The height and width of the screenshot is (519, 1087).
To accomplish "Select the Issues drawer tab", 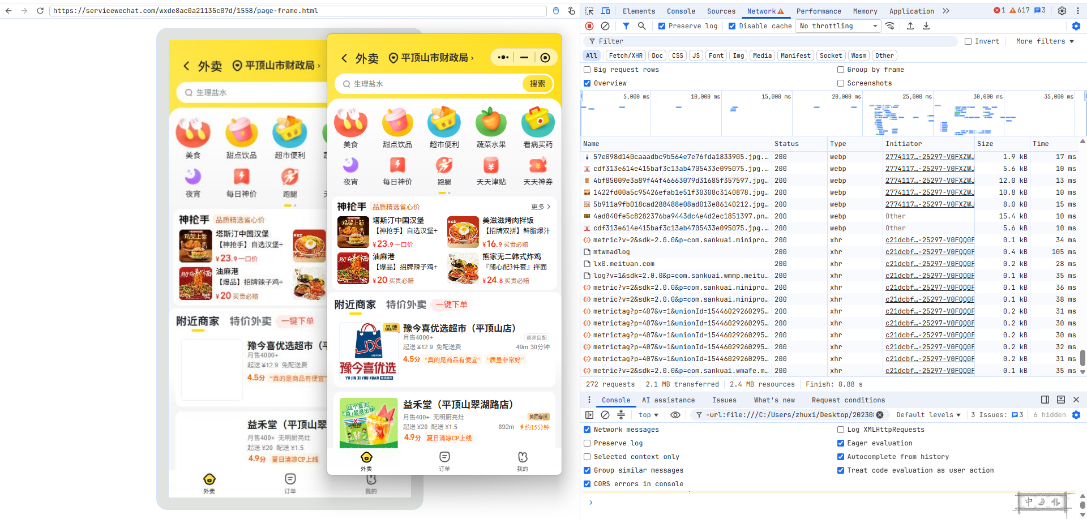I will point(724,400).
